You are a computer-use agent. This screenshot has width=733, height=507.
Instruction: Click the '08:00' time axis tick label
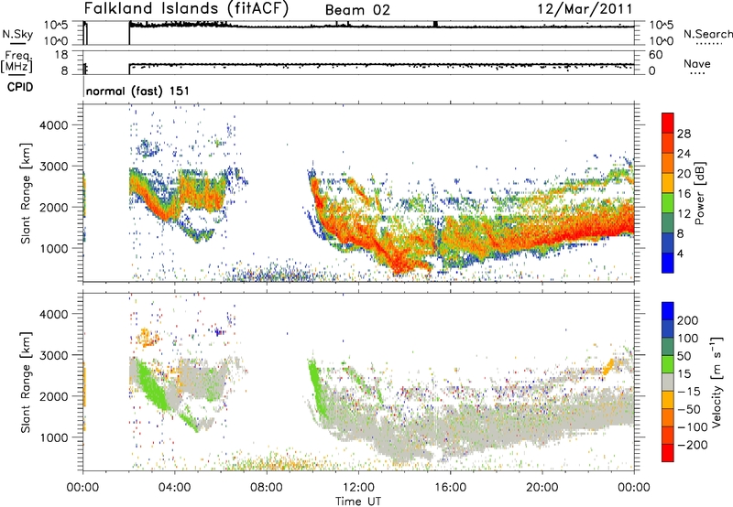(x=267, y=488)
